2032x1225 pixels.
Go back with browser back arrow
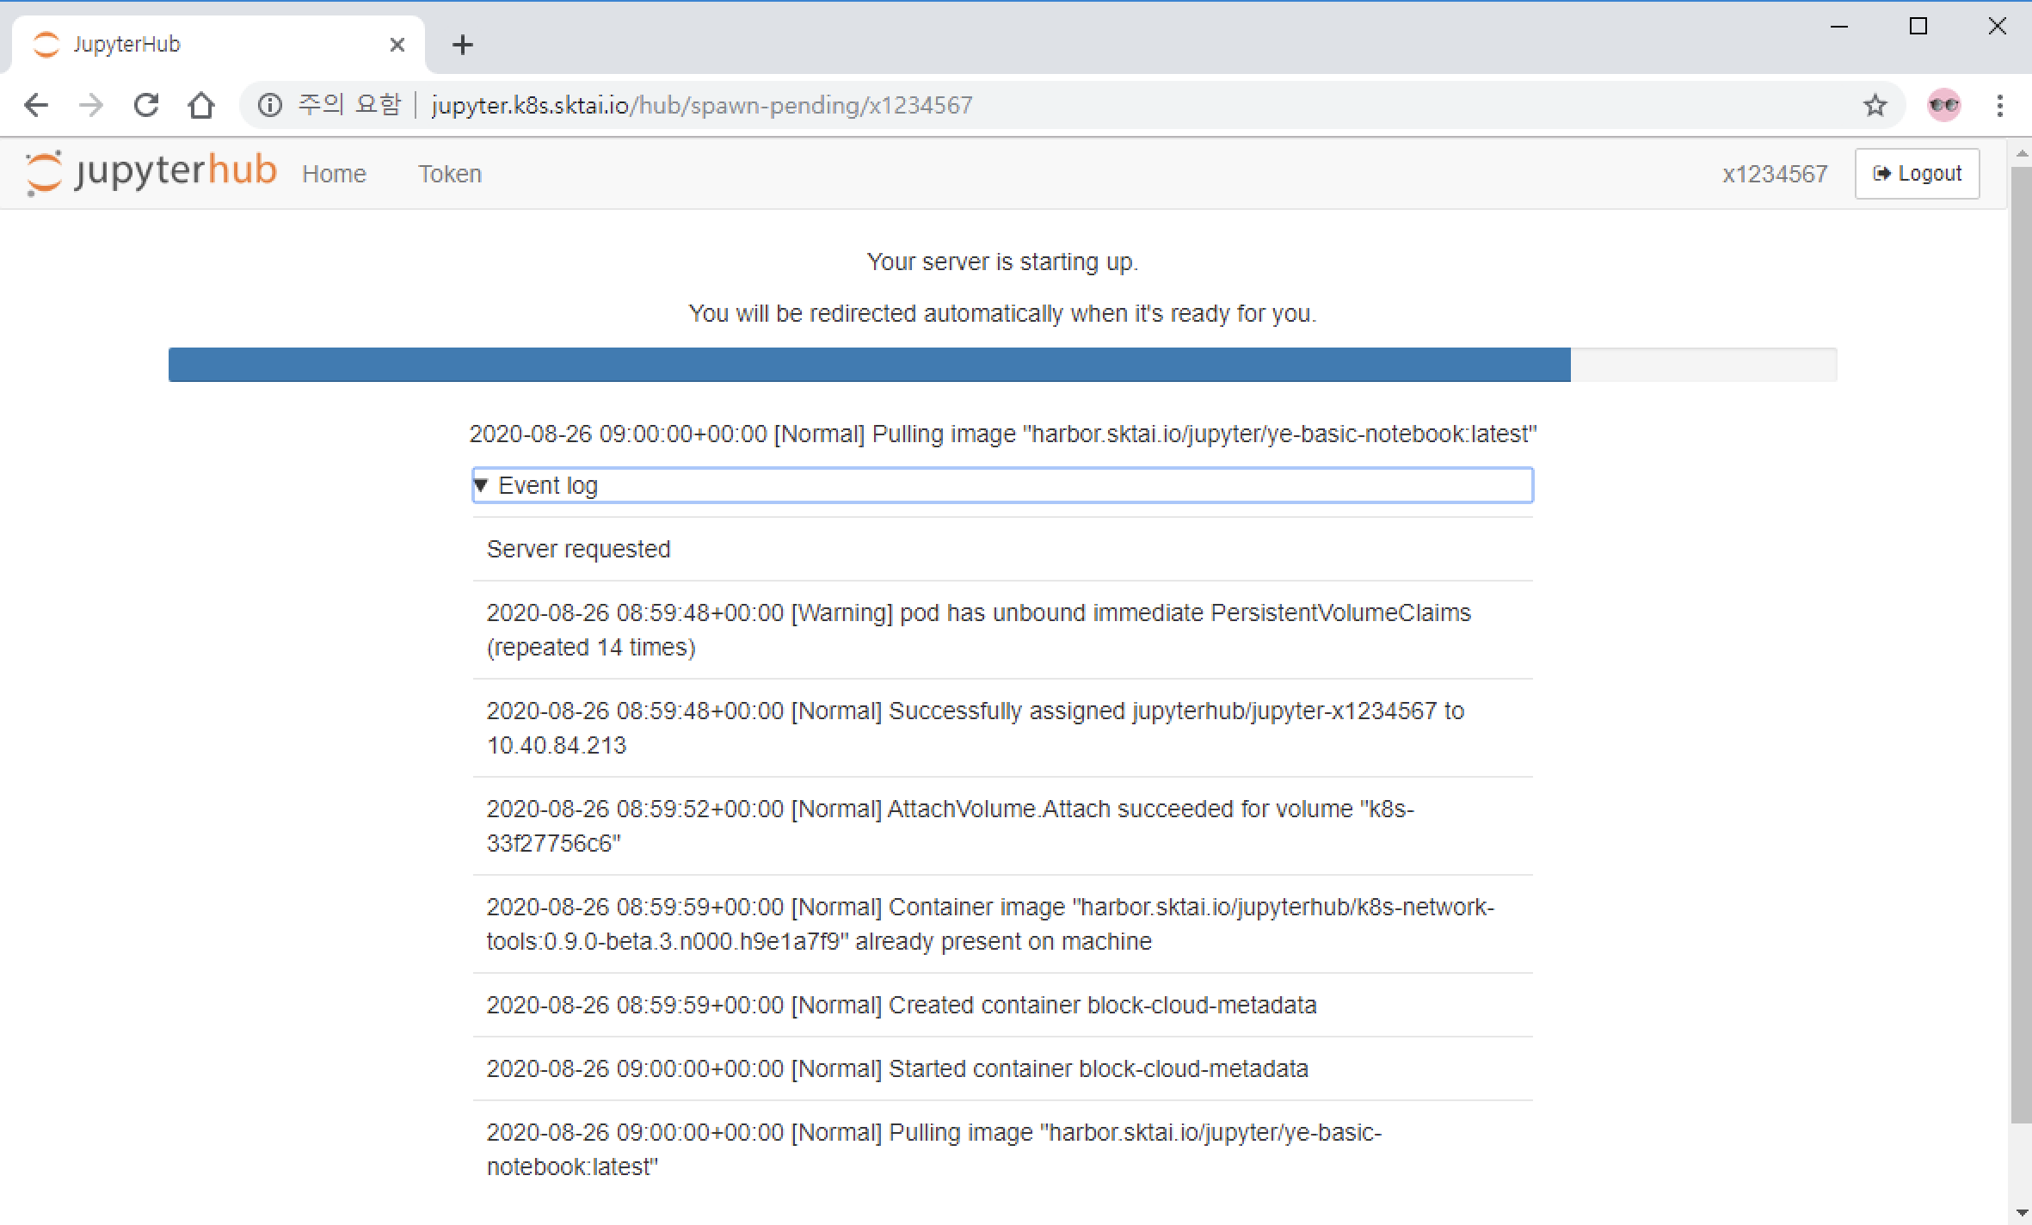(36, 105)
